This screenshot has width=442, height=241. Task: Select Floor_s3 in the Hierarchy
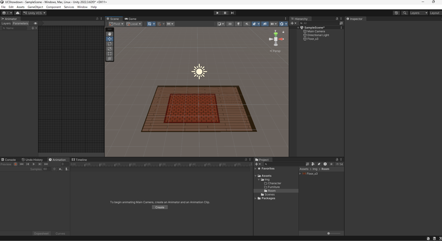[x=313, y=39]
